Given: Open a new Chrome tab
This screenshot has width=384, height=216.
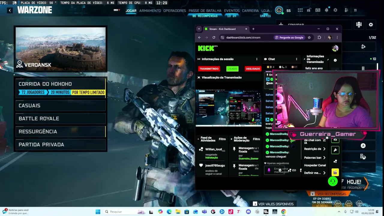Looking at the screenshot, I should tap(253, 29).
